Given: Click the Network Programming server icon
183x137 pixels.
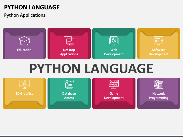Looking at the screenshot, I should pos(159,84).
